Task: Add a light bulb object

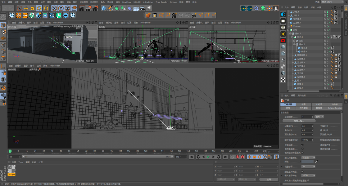Action: (x=149, y=8)
